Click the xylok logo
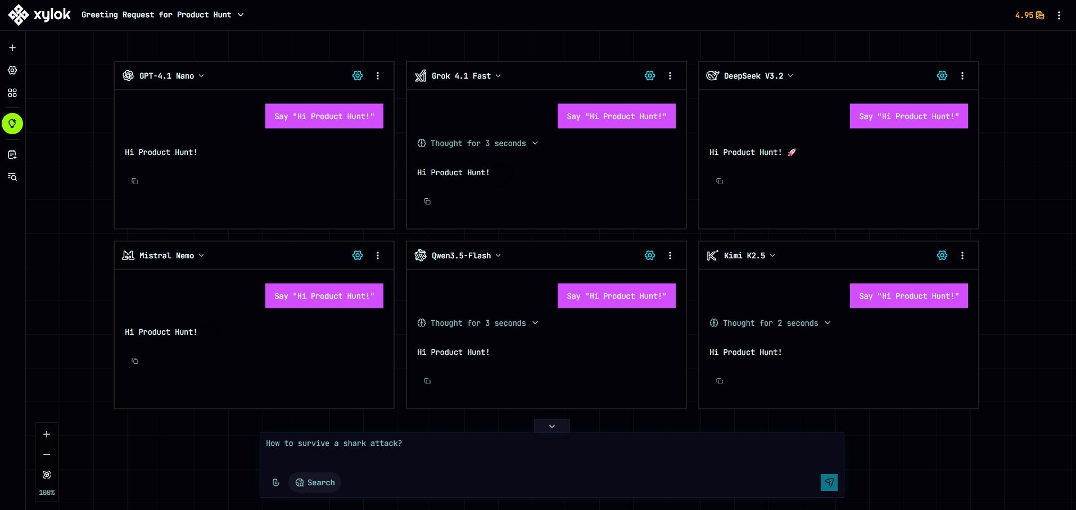Screen dimensions: 1076x510 [x=39, y=15]
